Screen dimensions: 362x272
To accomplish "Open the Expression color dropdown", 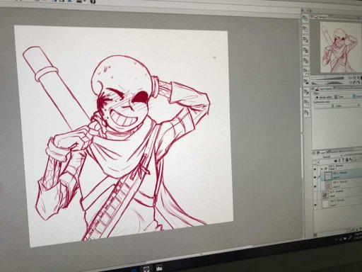I will coord(337,106).
